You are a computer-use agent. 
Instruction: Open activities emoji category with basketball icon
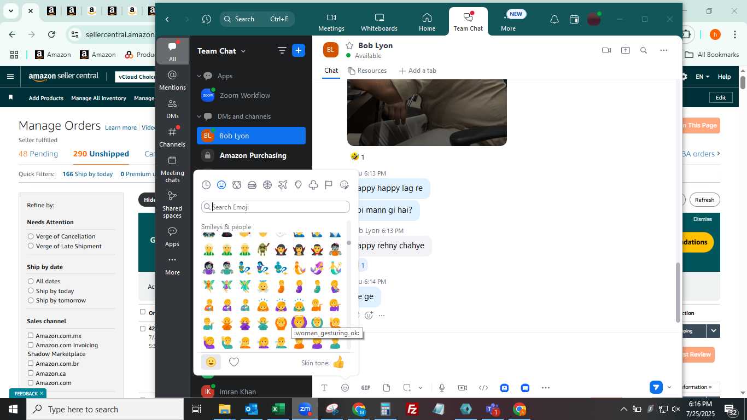pos(267,185)
